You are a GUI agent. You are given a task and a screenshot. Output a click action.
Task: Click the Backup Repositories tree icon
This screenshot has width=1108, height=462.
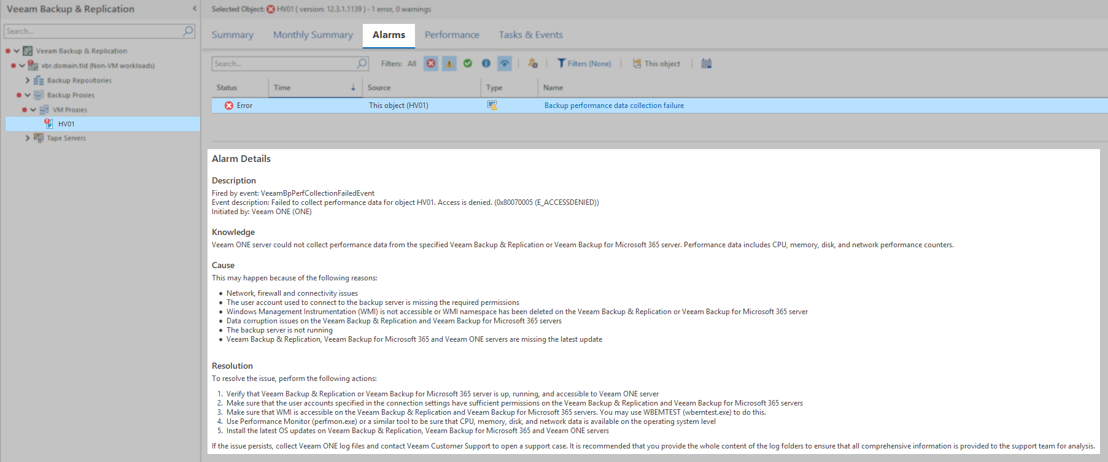pyautogui.click(x=39, y=80)
